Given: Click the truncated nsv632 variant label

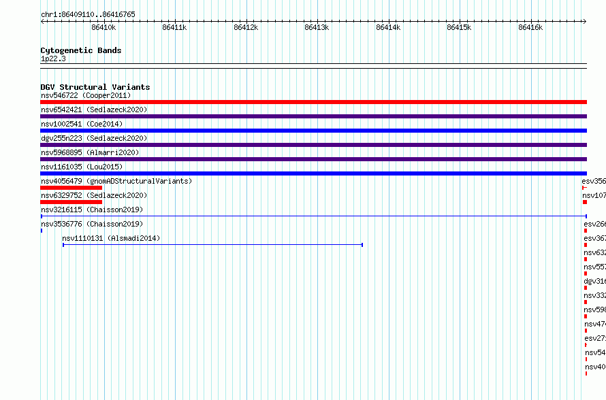Looking at the screenshot, I should pos(595,252).
